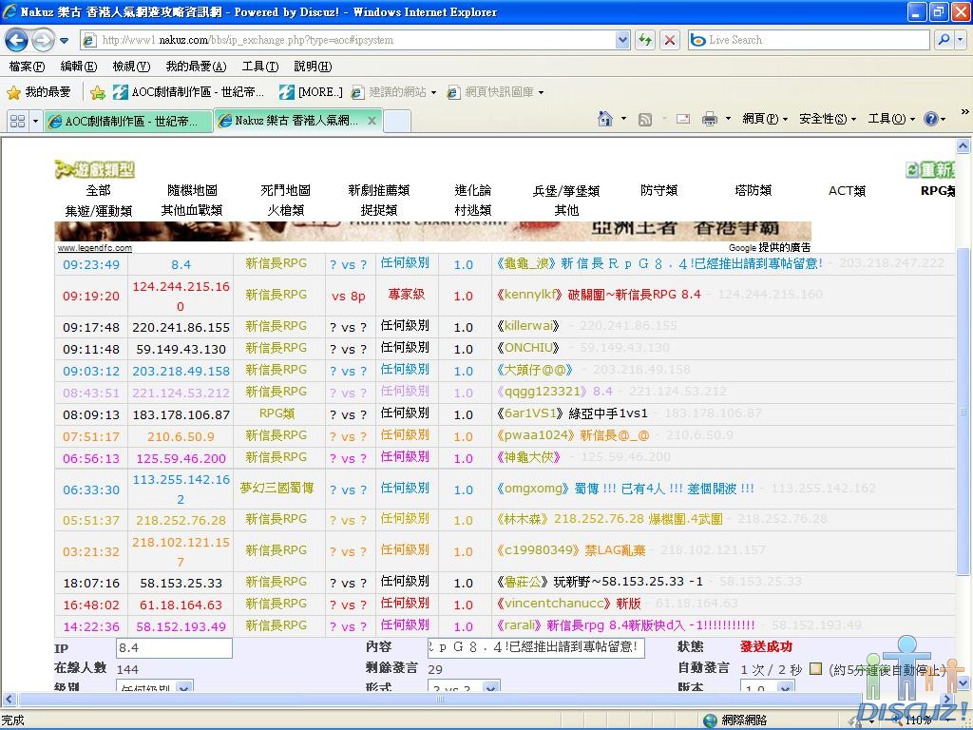The width and height of the screenshot is (973, 730).
Task: Open the 我的最愛(A) menu
Action: [196, 67]
